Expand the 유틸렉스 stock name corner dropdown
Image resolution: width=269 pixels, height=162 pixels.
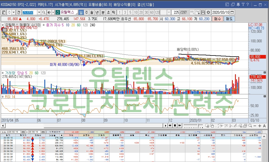76,13
